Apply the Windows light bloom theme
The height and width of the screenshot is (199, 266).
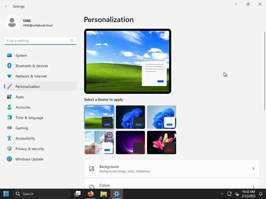pyautogui.click(x=162, y=117)
